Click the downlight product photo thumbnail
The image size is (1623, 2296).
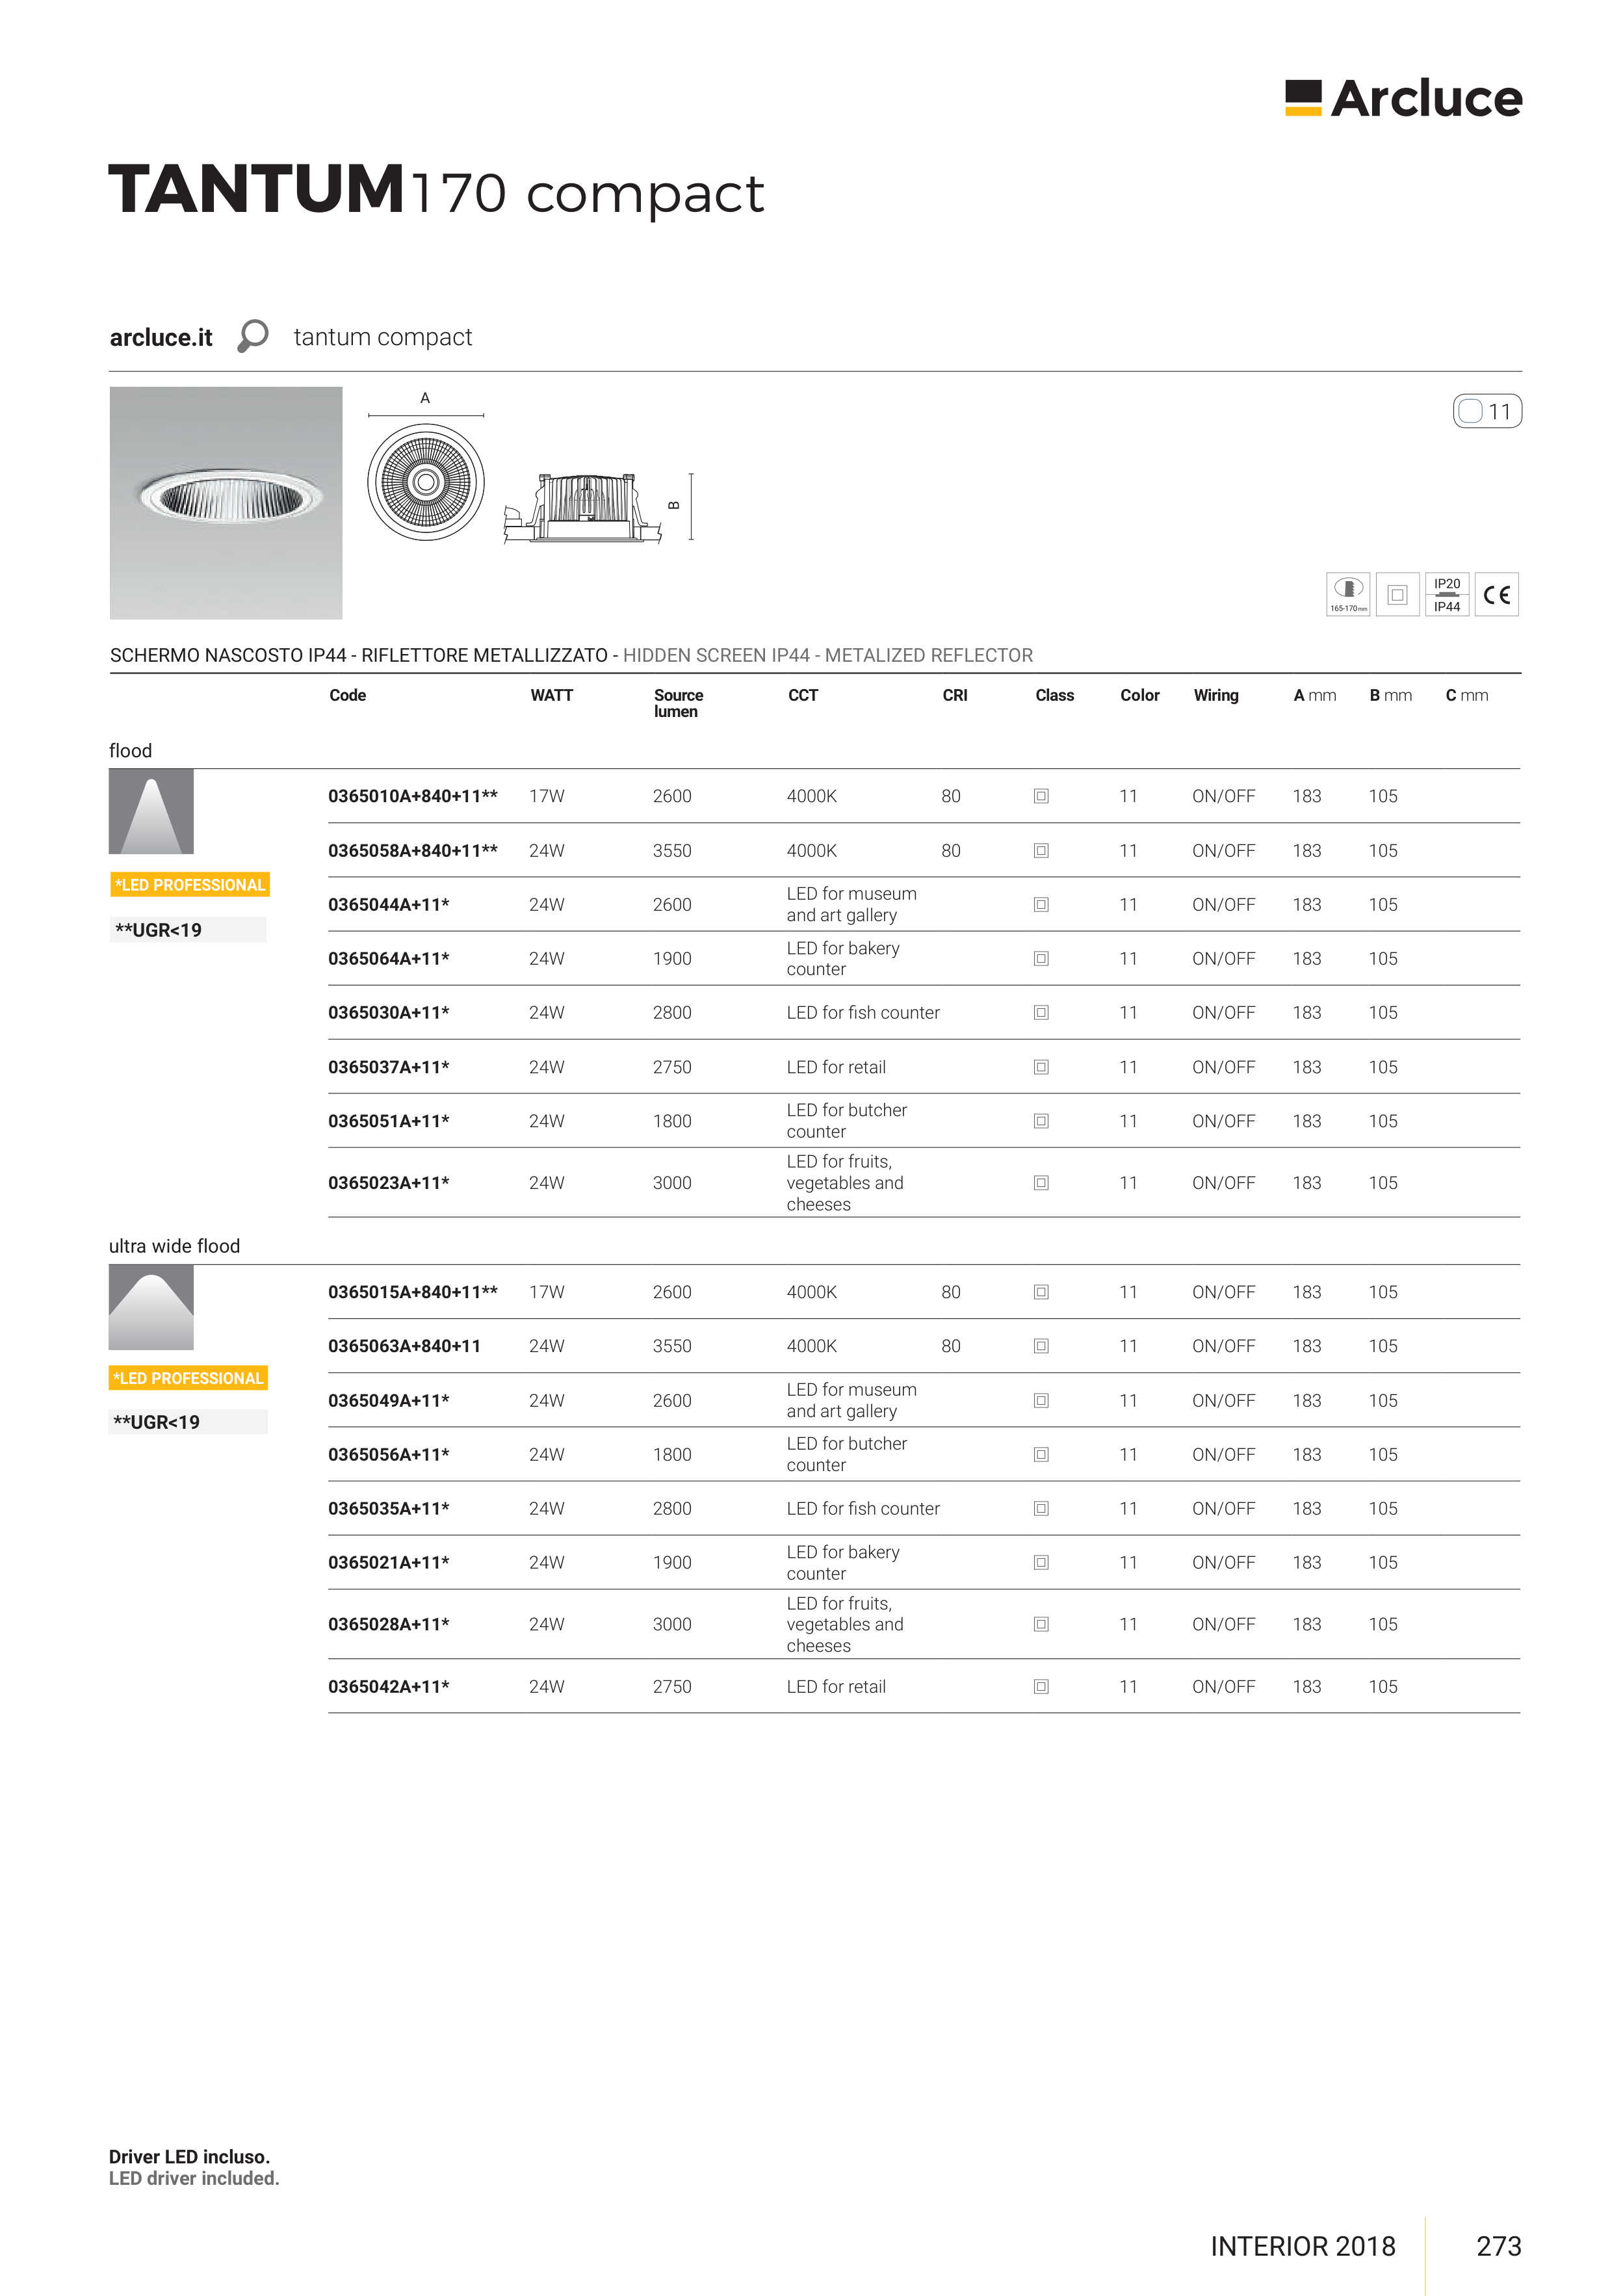226,503
